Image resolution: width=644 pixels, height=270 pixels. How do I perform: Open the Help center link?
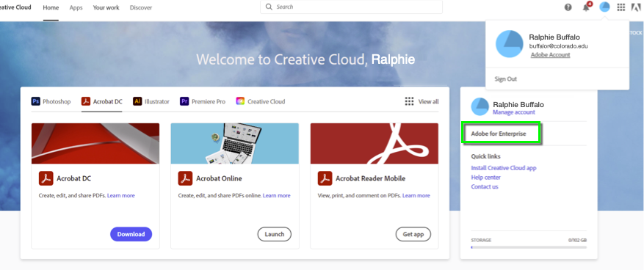click(486, 178)
